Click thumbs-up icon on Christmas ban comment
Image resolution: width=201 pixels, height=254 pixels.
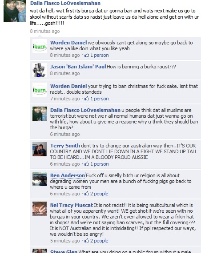point(87,99)
